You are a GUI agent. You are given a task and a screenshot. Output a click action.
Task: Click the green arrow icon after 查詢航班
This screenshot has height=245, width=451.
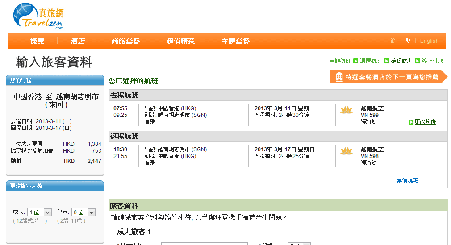pos(355,61)
